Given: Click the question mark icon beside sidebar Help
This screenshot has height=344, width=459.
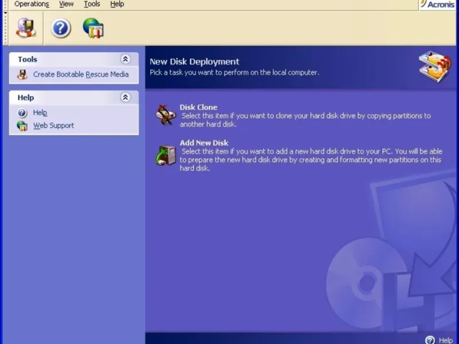Looking at the screenshot, I should tap(22, 113).
